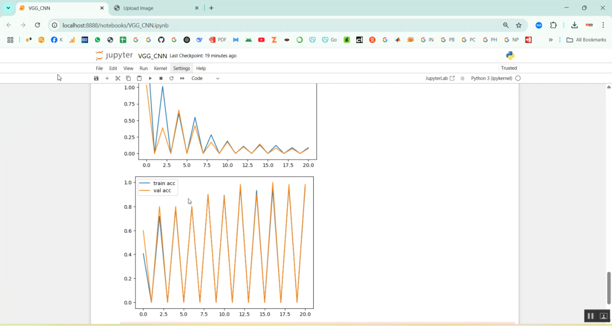Open the cell type Code dropdown
The image size is (612, 326).
coord(205,78)
